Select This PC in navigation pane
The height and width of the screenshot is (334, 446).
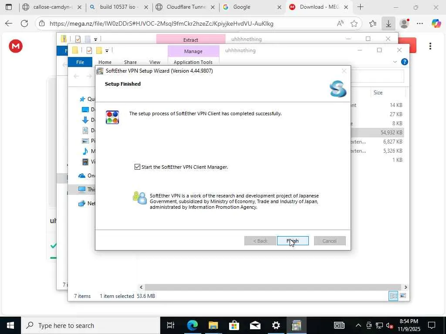pyautogui.click(x=82, y=189)
